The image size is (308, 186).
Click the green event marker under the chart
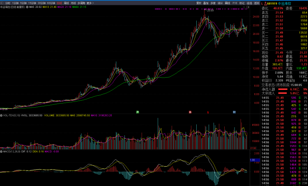pyautogui.click(x=138, y=112)
